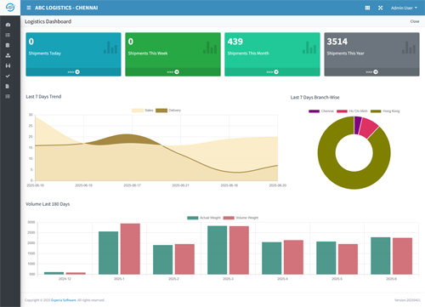Open the checkmark icon in sidebar

click(8, 76)
